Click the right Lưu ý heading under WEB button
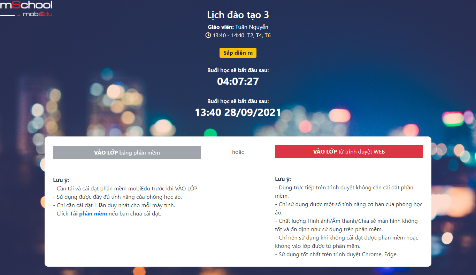This screenshot has height=275, width=476. tap(283, 179)
